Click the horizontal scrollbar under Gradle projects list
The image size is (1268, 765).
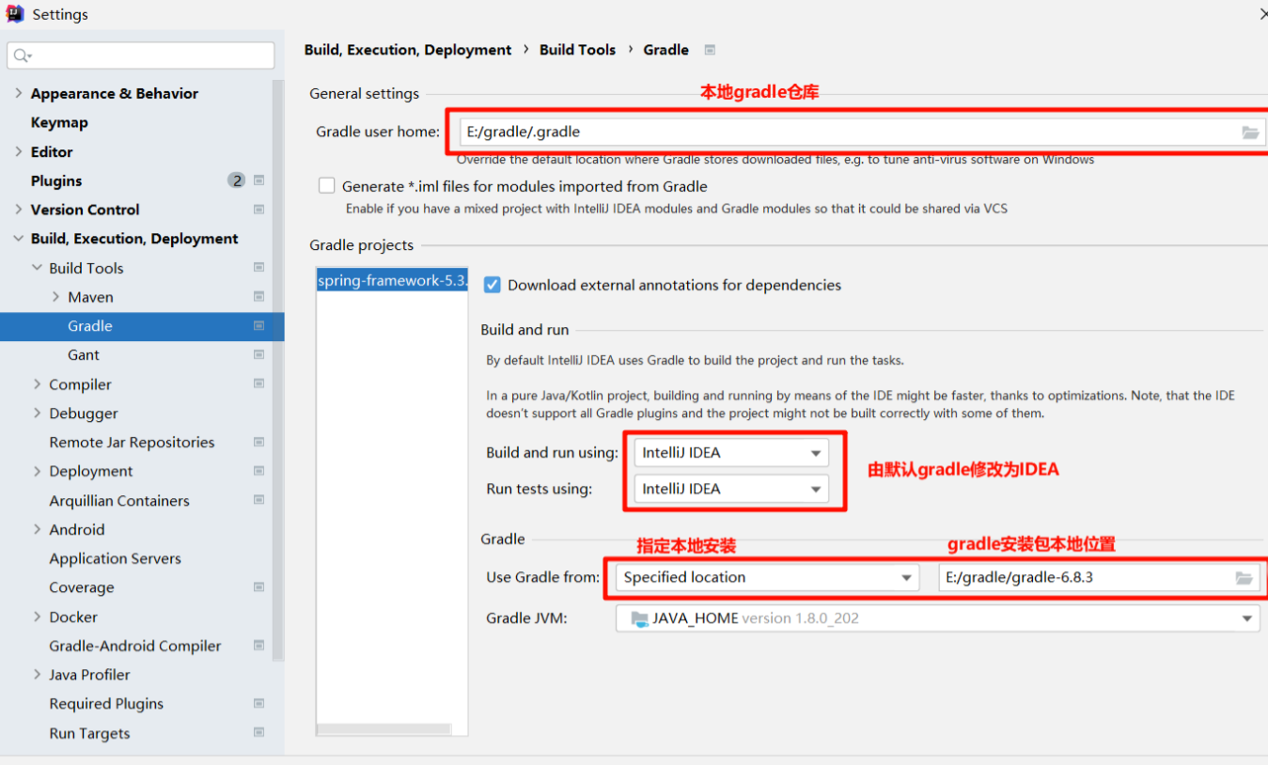384,729
